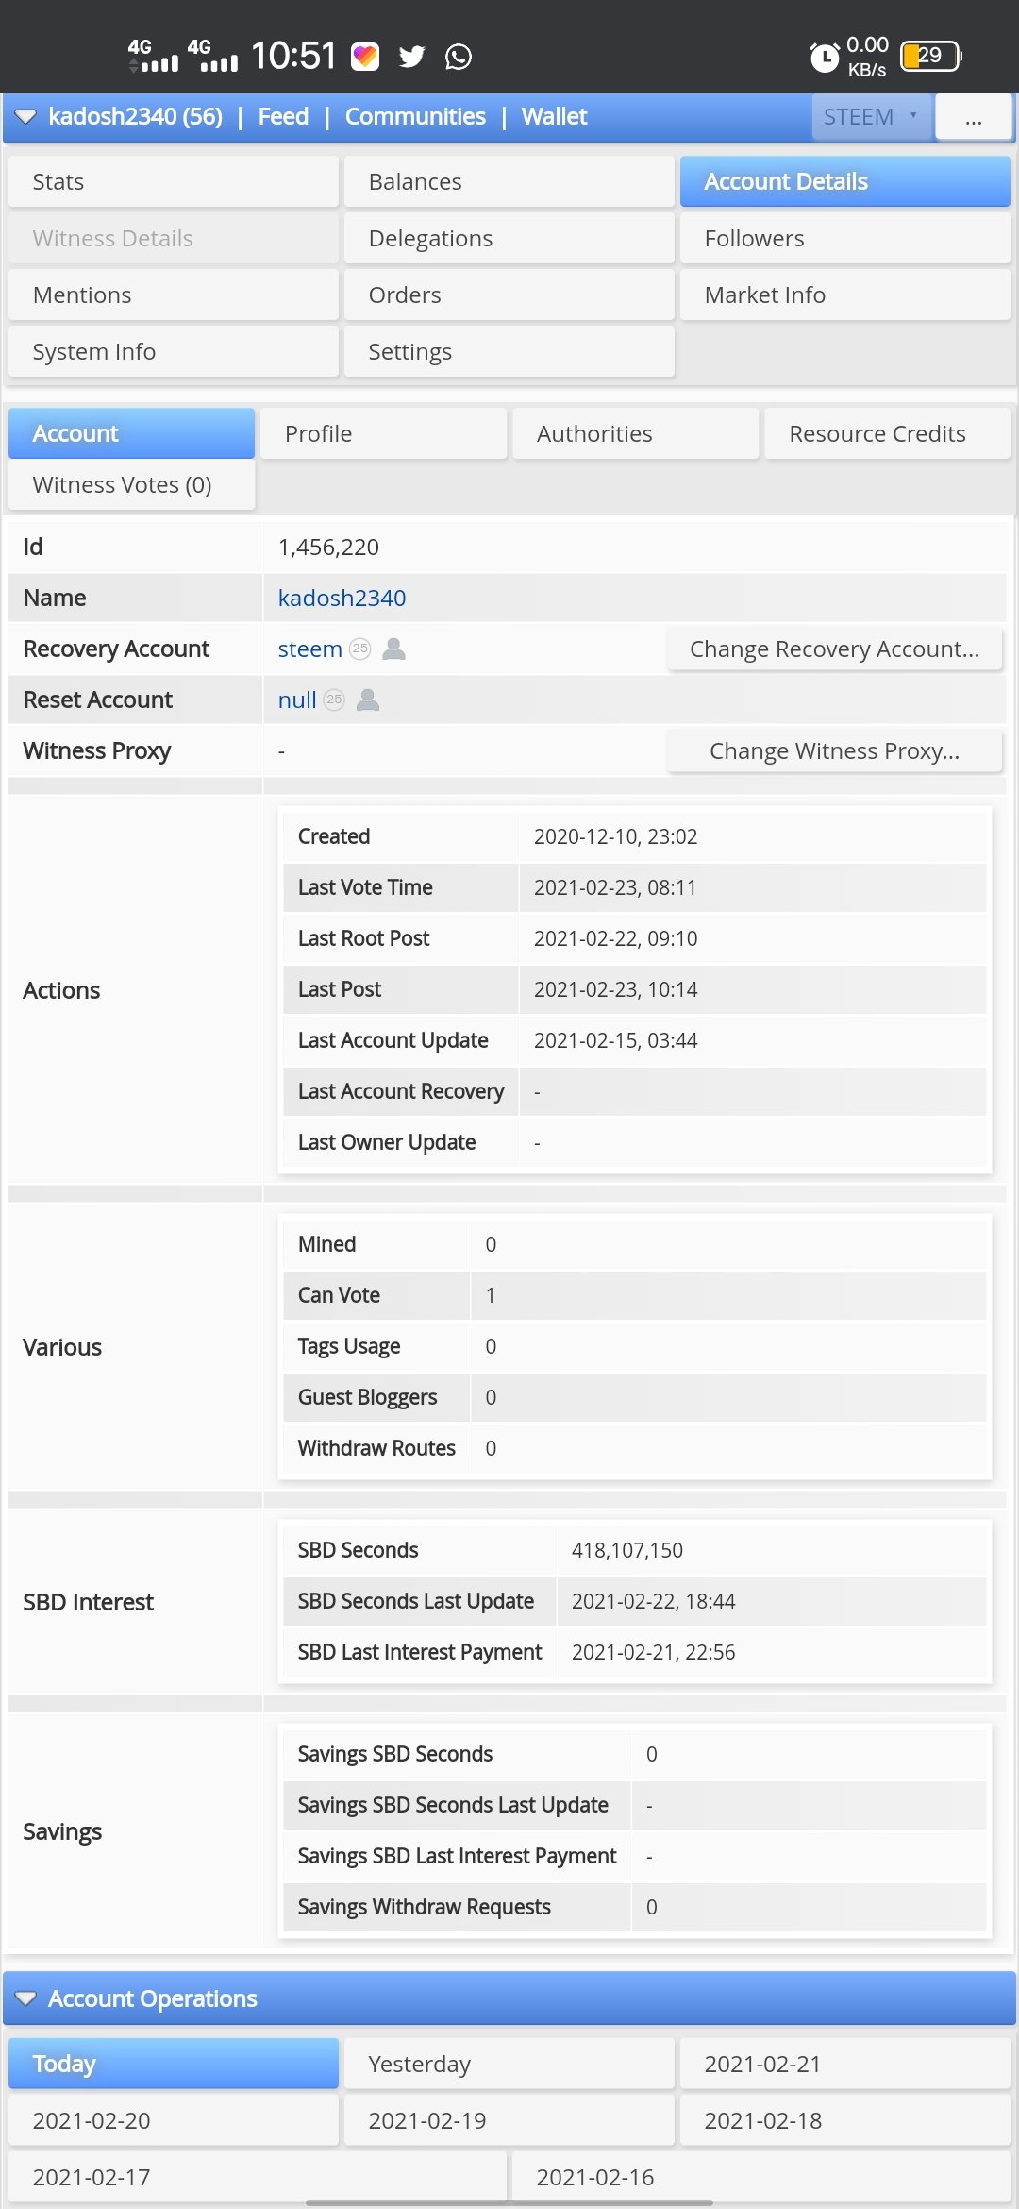Click the kadosh2340 (56) header name
The height and width of the screenshot is (2209, 1019).
(x=136, y=116)
